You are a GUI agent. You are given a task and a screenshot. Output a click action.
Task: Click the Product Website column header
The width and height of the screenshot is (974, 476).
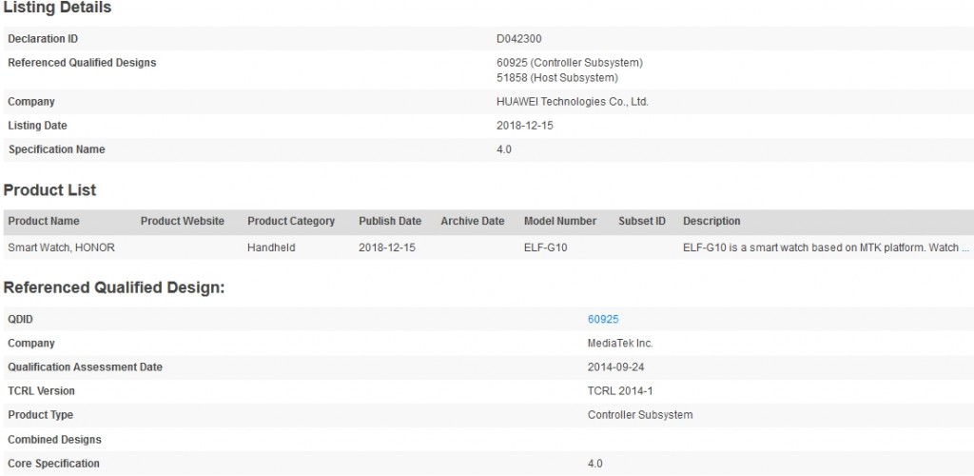tap(183, 221)
